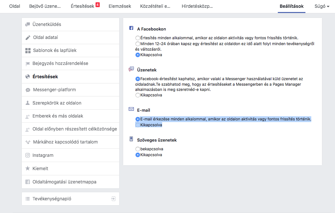The height and width of the screenshot is (213, 335).
Task: Click the Messenger-platform bubble icon
Action: point(28,90)
